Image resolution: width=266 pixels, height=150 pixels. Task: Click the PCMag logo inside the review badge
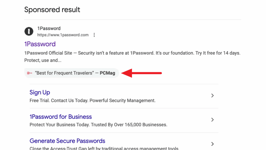point(30,73)
